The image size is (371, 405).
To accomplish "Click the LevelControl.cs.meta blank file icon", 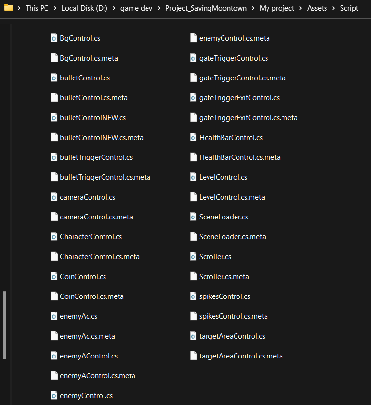I will point(193,197).
